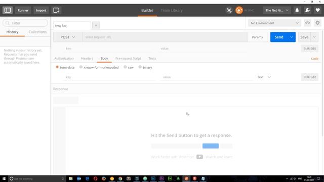Show hidden system tray icons
Screen dimensions: 324x182
tap(287, 178)
